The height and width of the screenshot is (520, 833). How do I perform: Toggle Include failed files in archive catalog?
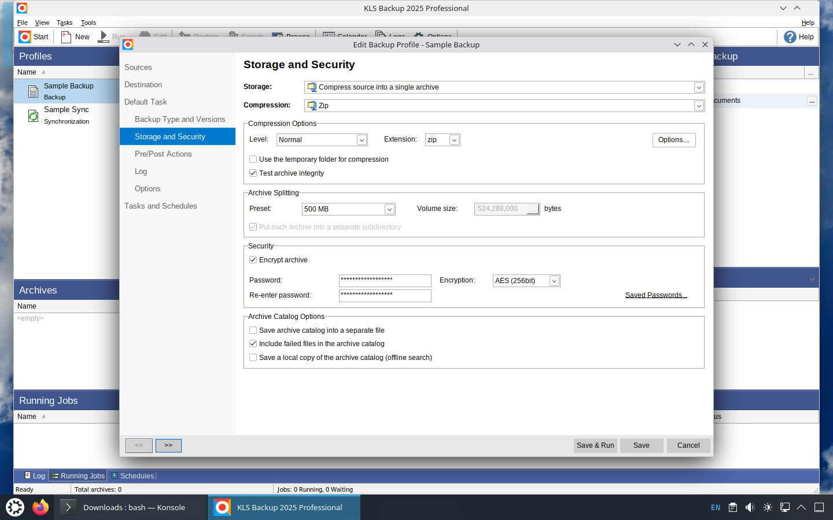[x=253, y=344]
